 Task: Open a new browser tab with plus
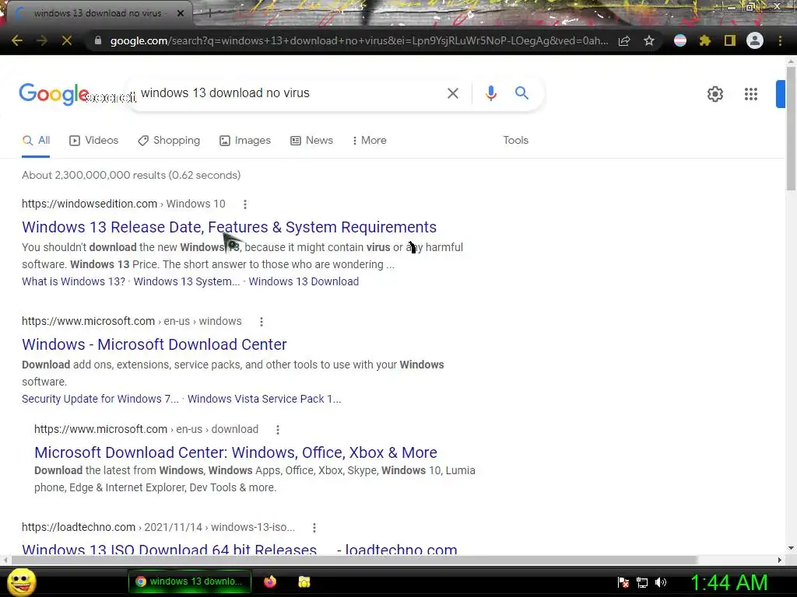click(x=209, y=13)
